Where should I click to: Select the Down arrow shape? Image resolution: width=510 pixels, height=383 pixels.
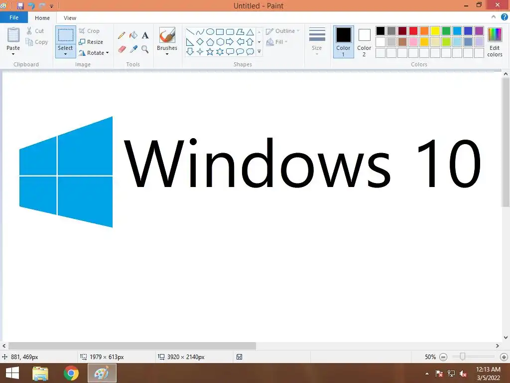pyautogui.click(x=190, y=51)
